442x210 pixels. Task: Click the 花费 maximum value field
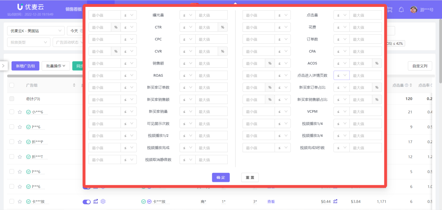pos(366,27)
